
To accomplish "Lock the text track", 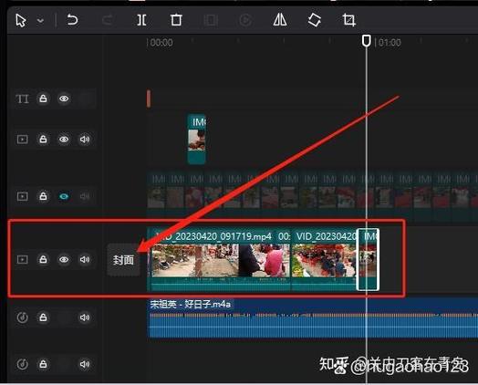I will click(x=43, y=99).
